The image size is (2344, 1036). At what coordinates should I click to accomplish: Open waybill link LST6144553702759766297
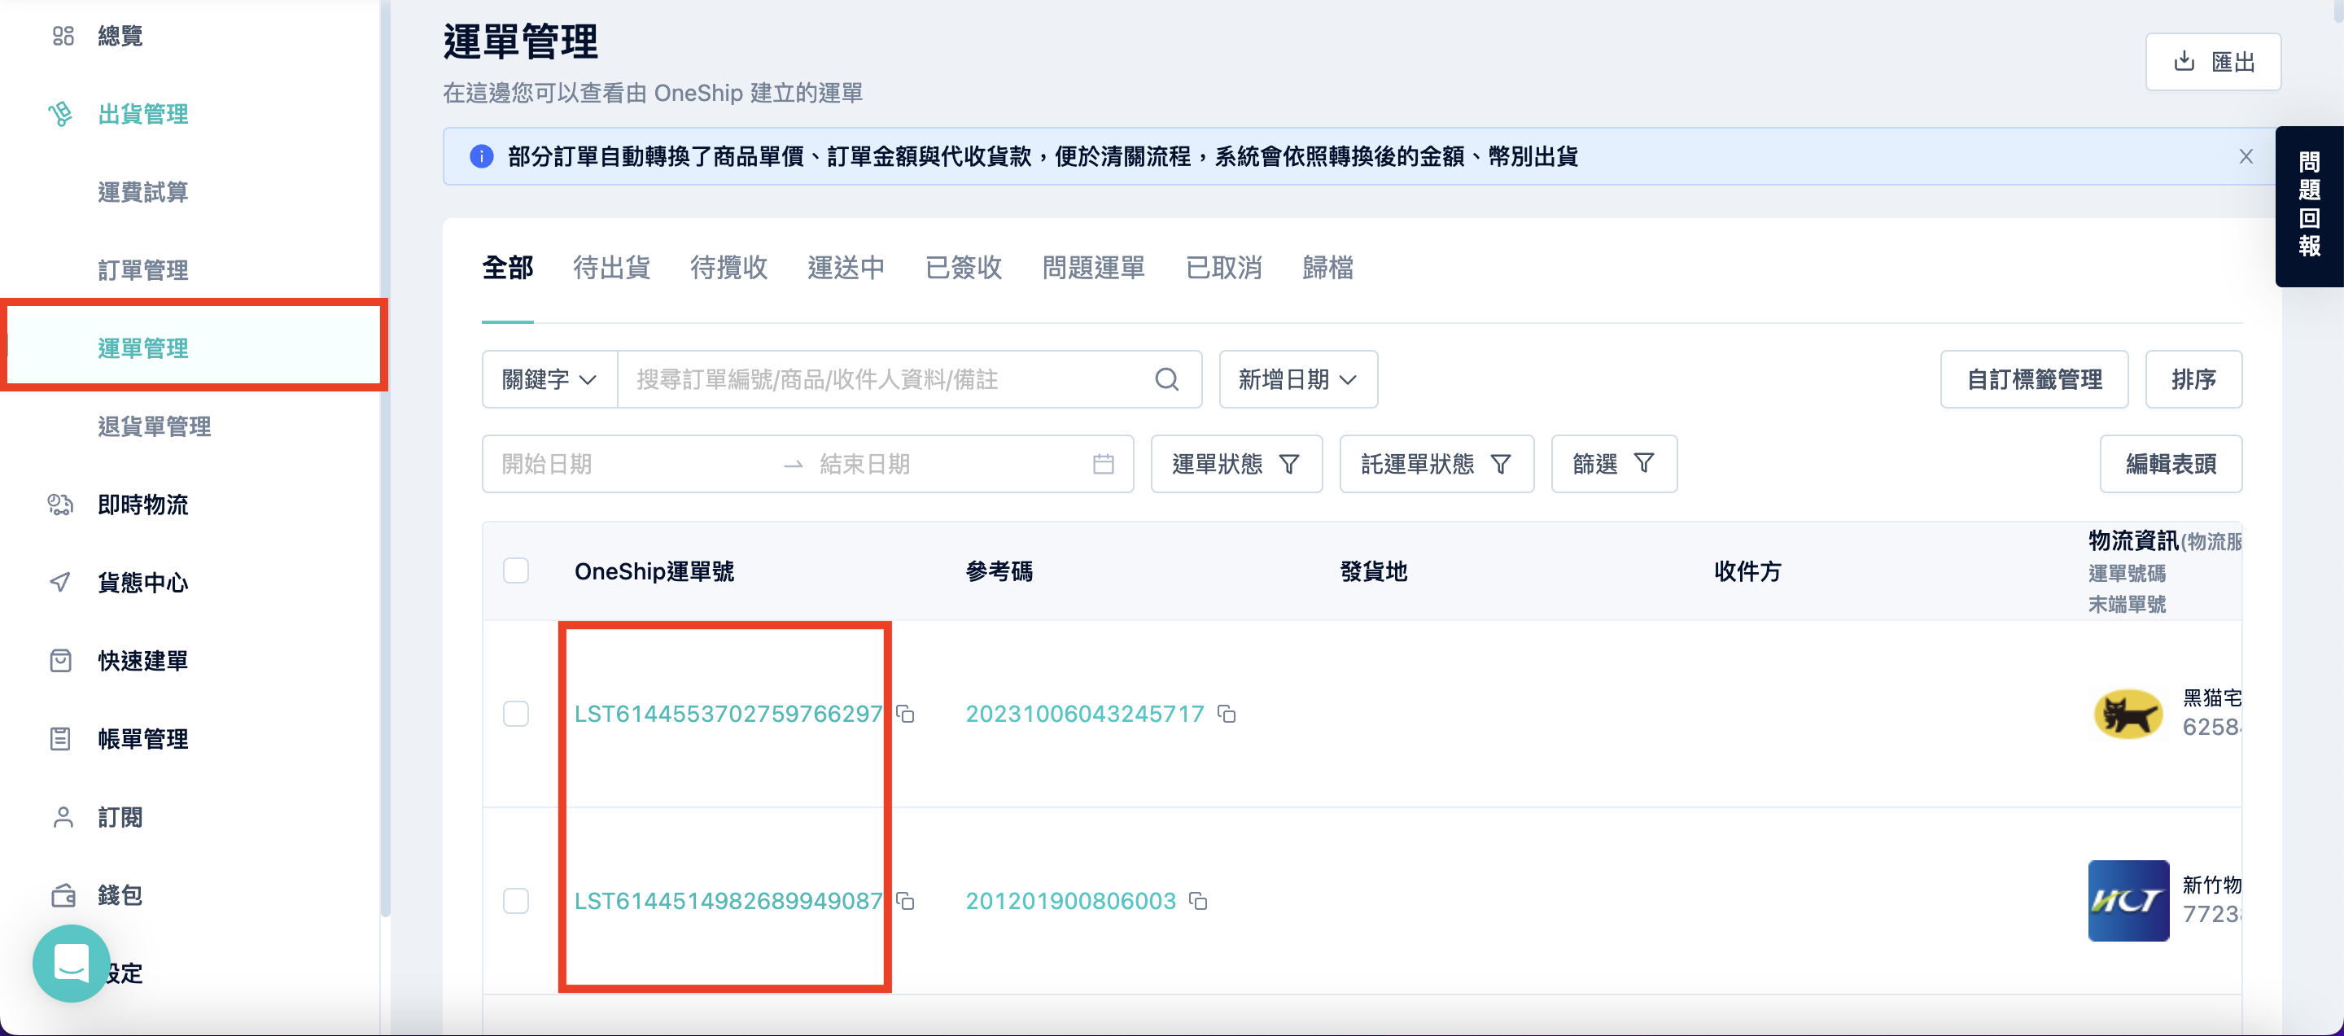(x=728, y=714)
